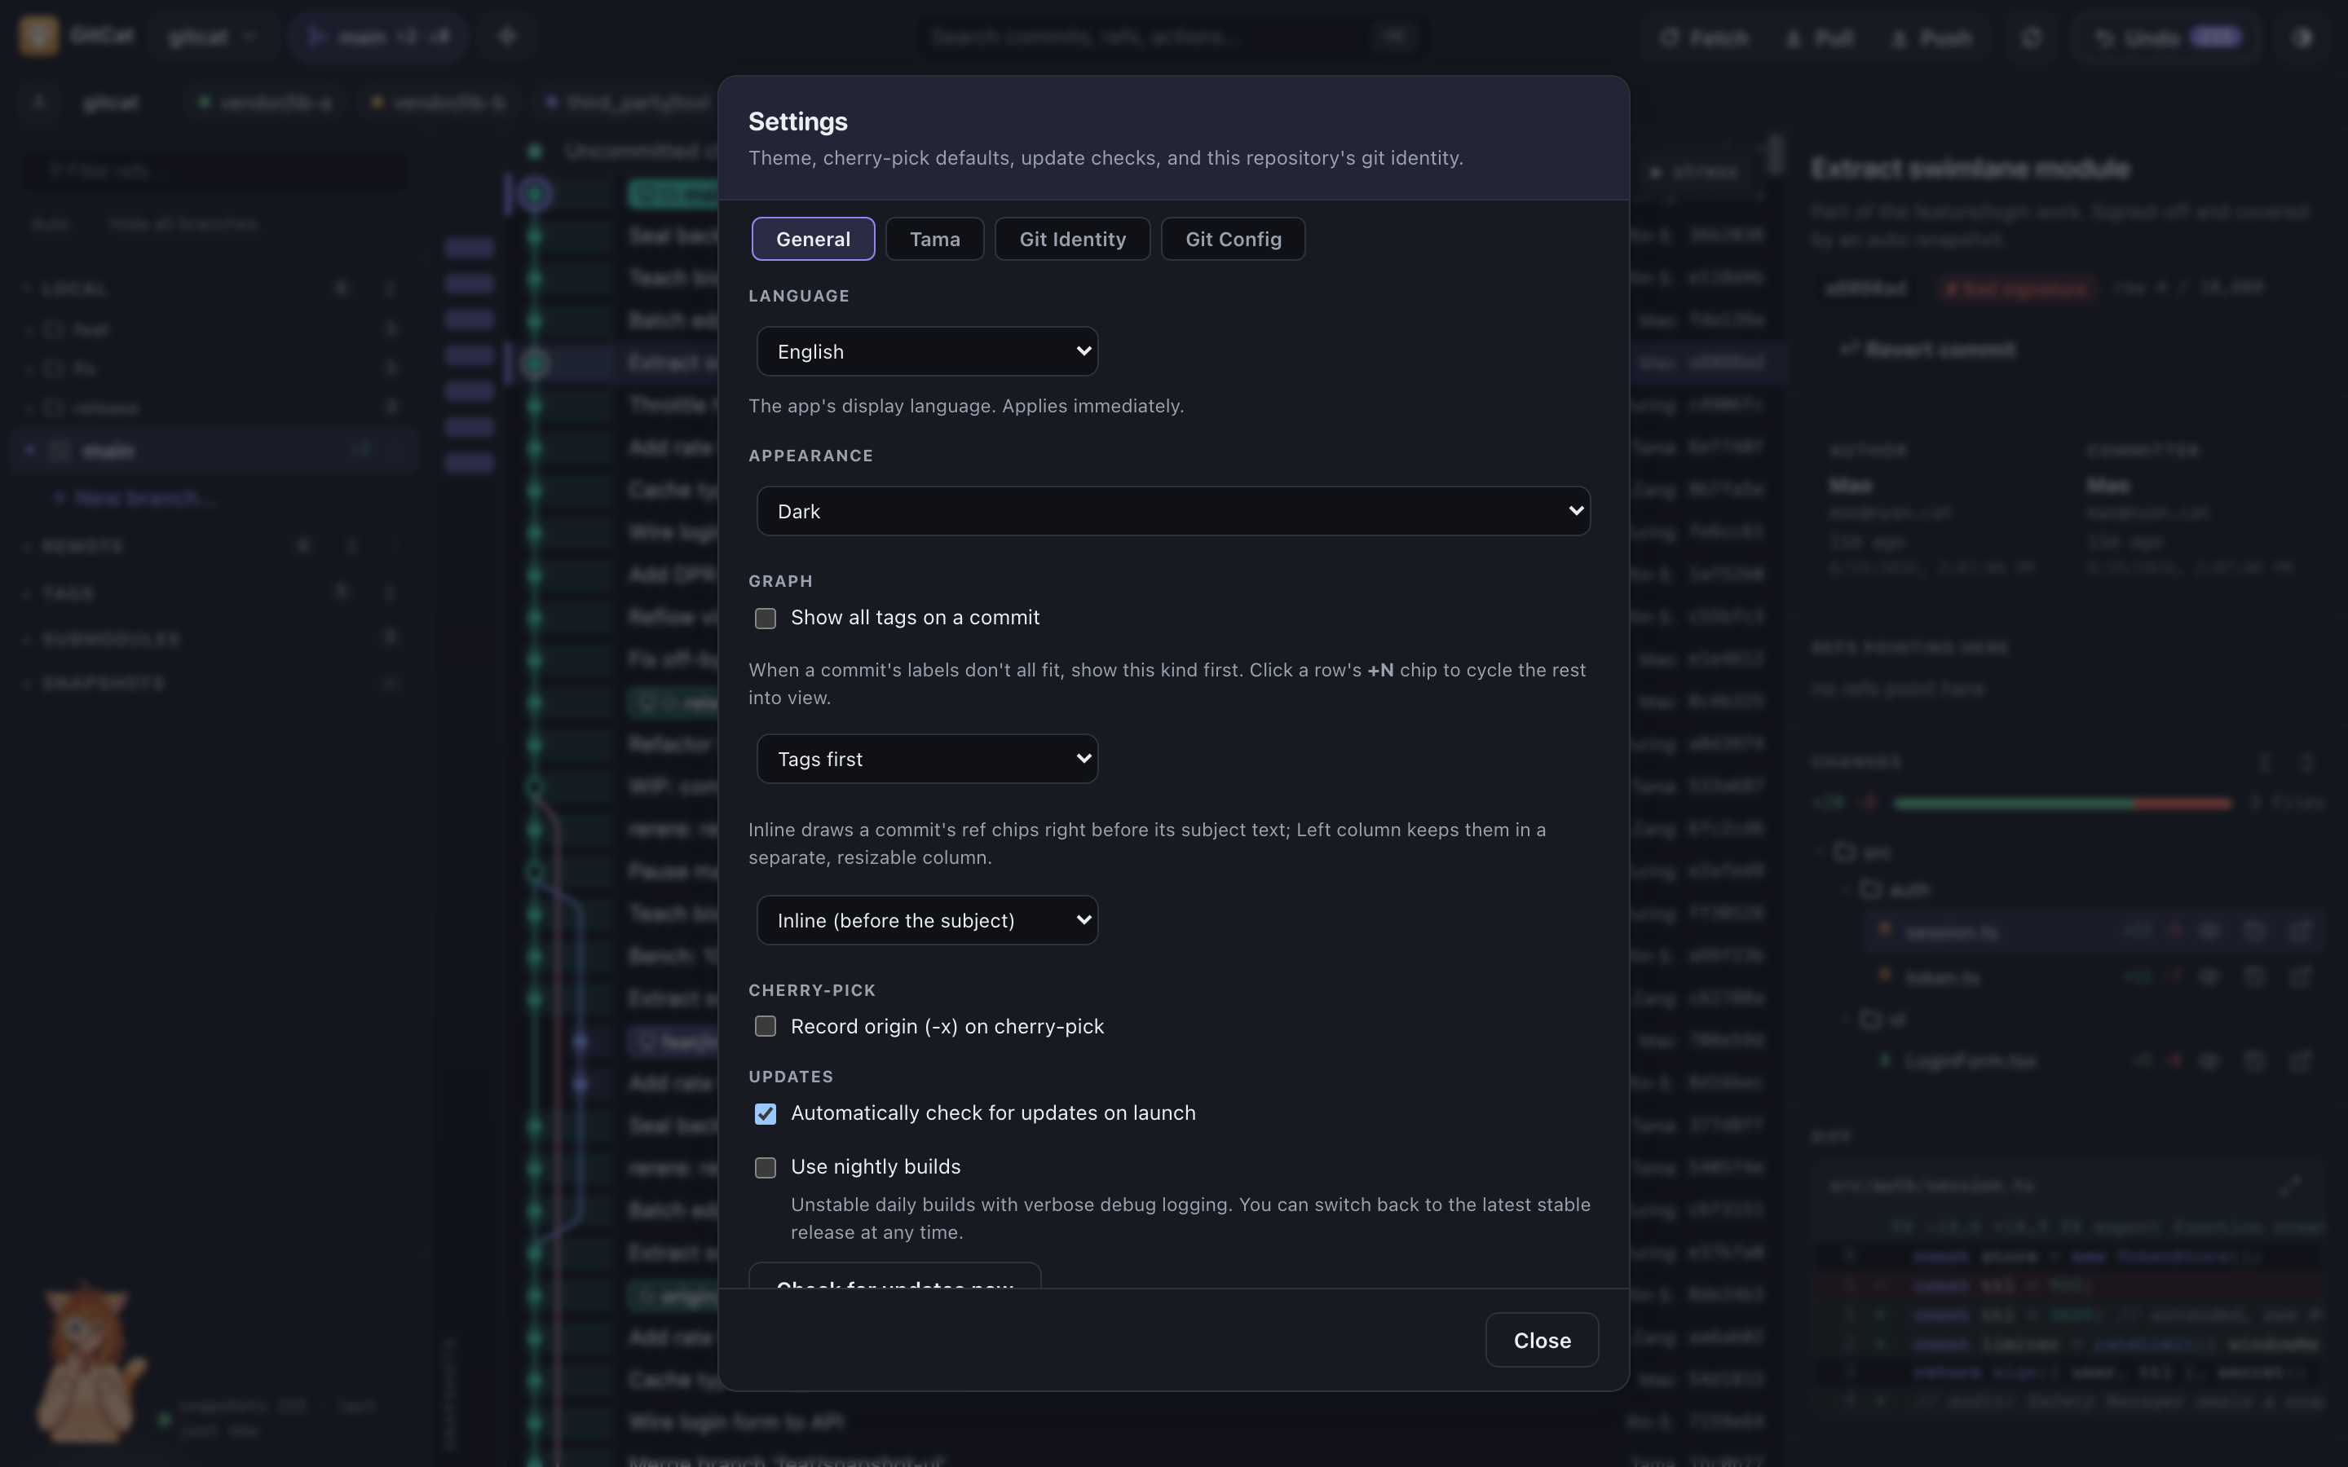Screen dimensions: 2348x1467
Task: Click the refresh icon beside Push
Action: [x=2031, y=37]
